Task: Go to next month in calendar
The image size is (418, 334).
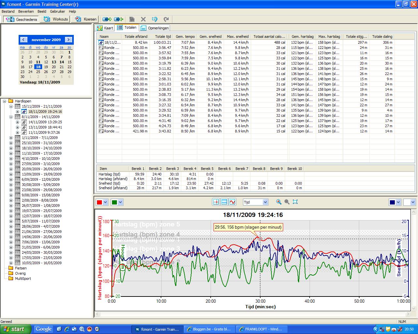Action: point(68,40)
